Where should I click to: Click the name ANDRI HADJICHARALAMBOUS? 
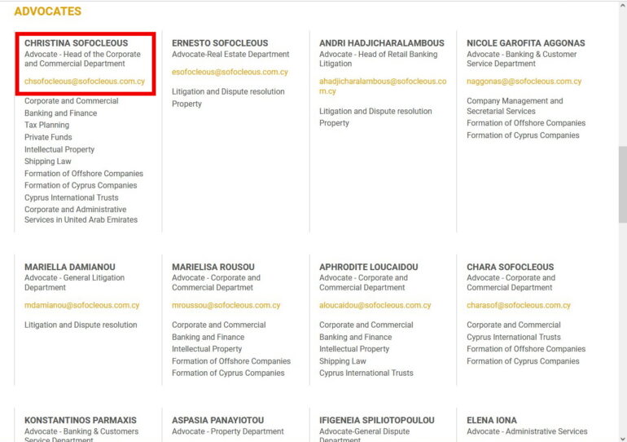382,43
